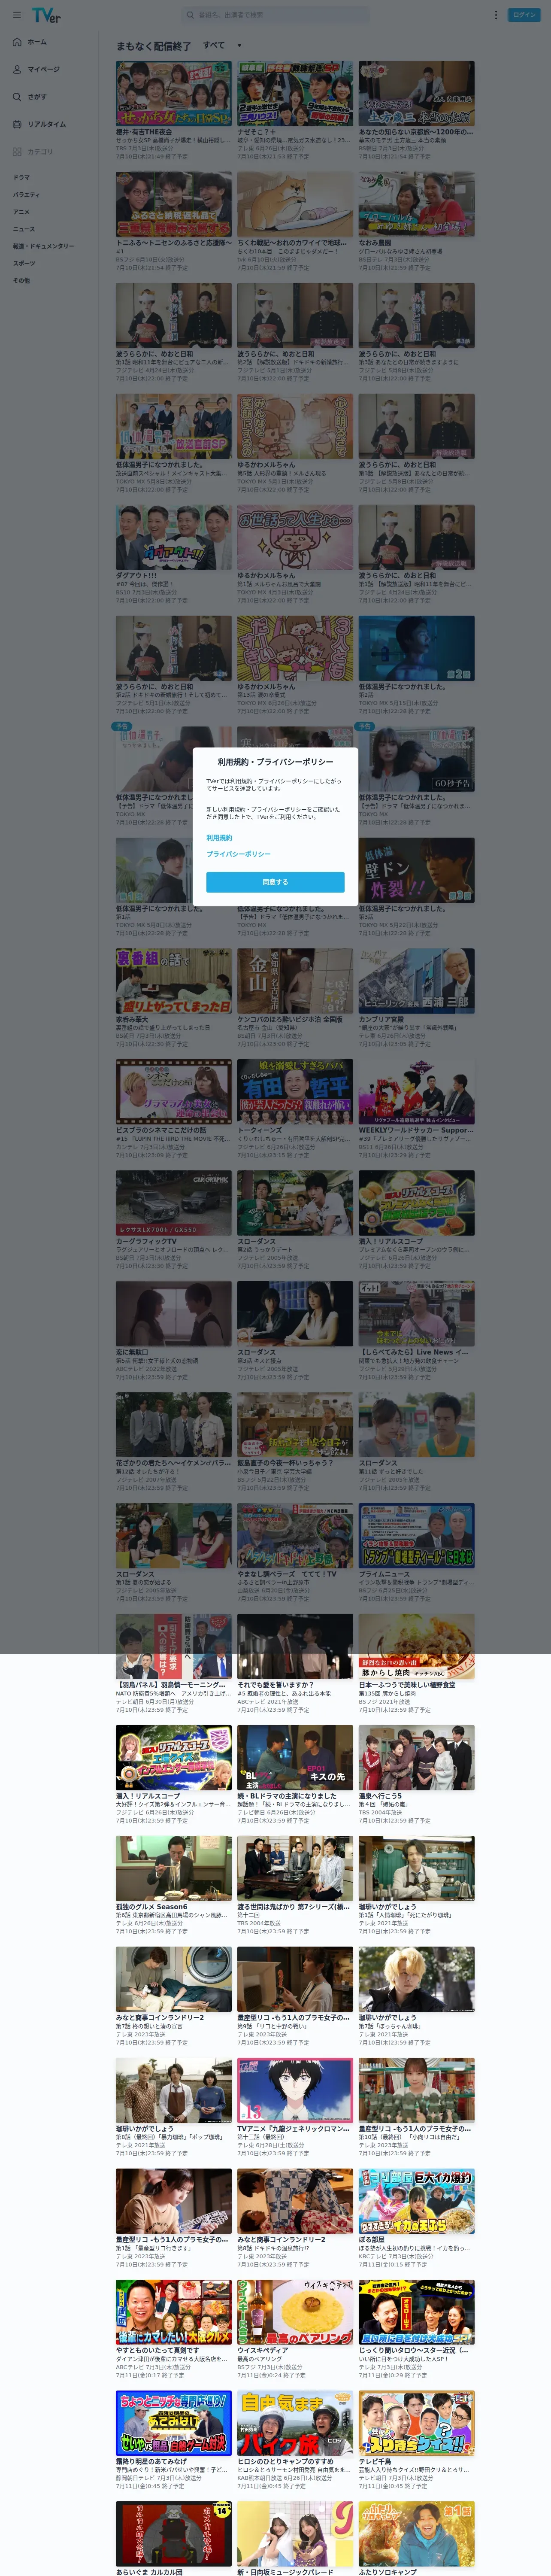Open TVアニメ「九龍ジェネリックロマンス」 thumbnail
Screen dimensions: 551x2576
point(295,2091)
